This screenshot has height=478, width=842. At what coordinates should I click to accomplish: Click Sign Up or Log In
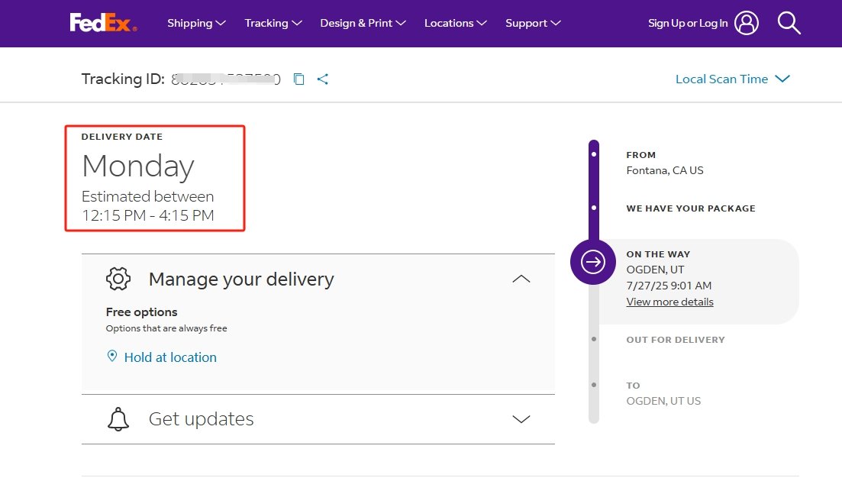(688, 23)
